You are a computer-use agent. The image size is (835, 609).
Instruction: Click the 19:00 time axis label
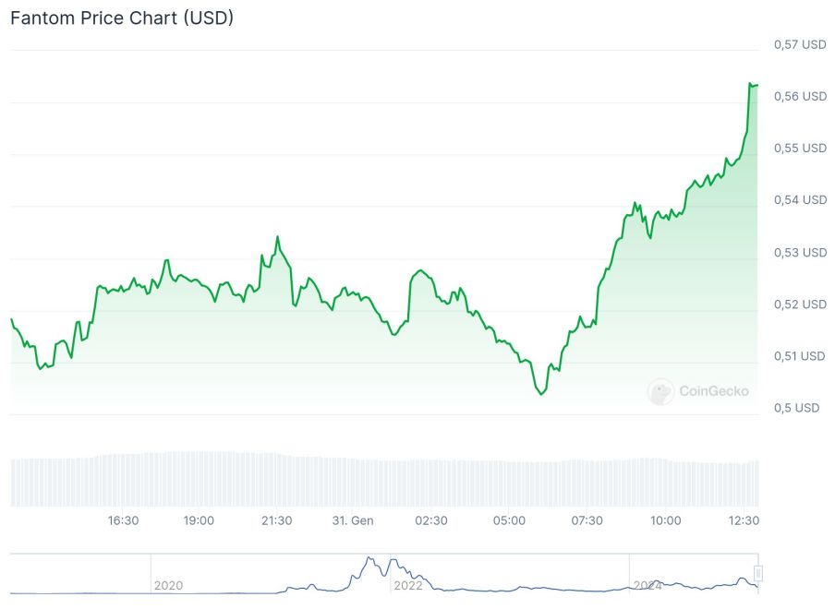[199, 520]
